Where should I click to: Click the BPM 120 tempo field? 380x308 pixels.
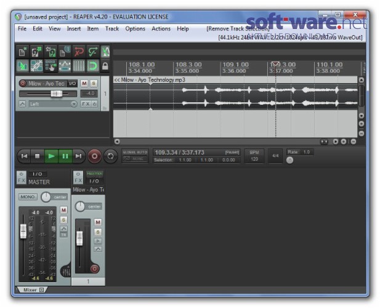(x=254, y=156)
